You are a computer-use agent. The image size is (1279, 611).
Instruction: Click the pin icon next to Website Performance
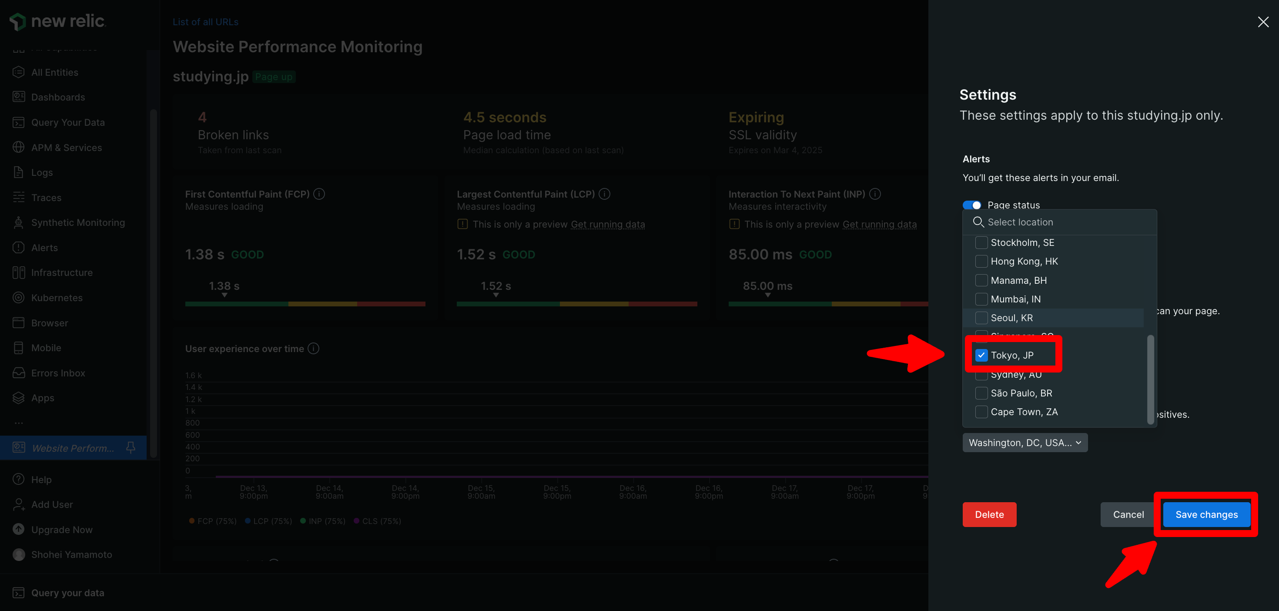pyautogui.click(x=131, y=447)
